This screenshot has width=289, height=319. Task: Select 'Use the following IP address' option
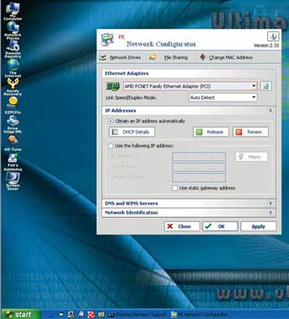[111, 146]
